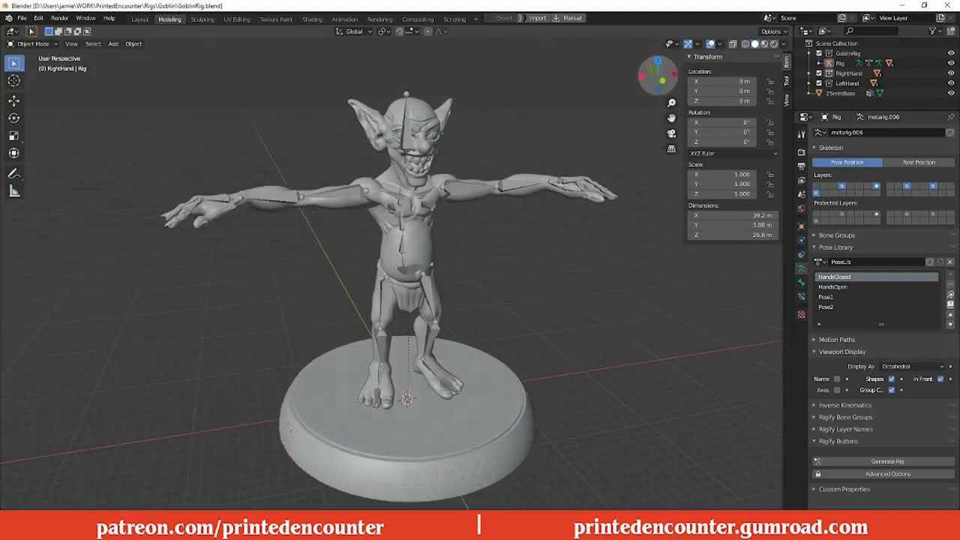The width and height of the screenshot is (960, 540).
Task: Select the Rotate tool
Action: click(x=13, y=118)
